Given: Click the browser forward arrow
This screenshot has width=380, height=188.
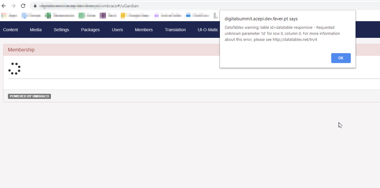Looking at the screenshot, I should point(14,6).
